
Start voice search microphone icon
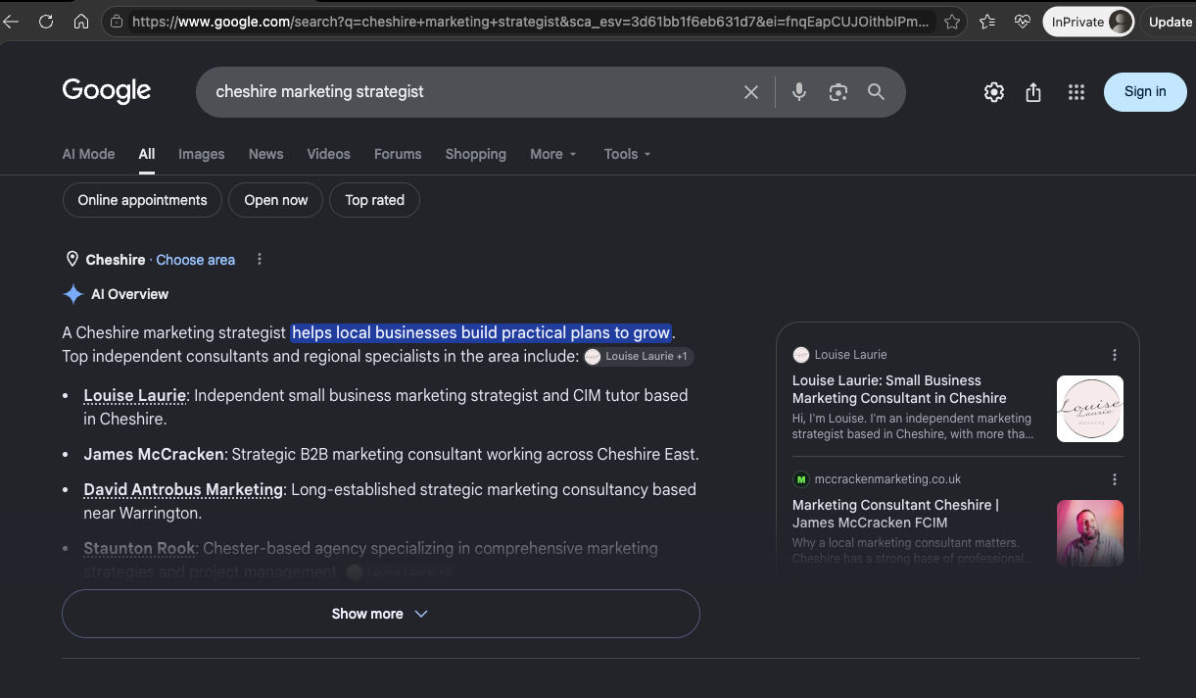click(x=799, y=92)
